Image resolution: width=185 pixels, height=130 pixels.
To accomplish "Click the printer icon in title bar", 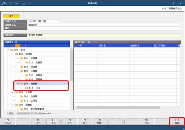I will [x=17, y=3].
